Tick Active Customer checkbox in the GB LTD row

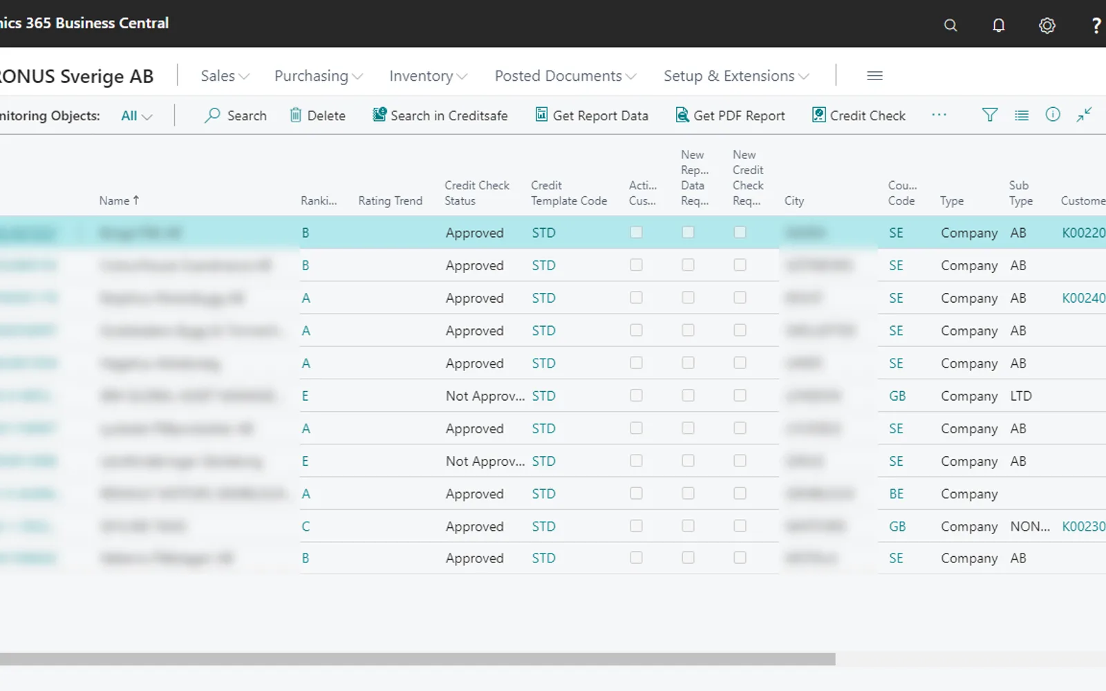[x=636, y=395]
